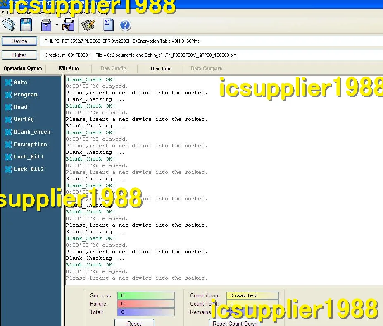Click the PHILIPS P87C552 device info field
383x326 pixels.
point(211,41)
